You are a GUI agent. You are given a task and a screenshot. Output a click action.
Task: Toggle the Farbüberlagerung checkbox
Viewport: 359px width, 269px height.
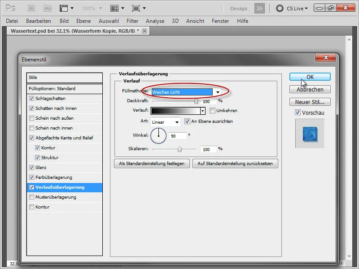(x=31, y=177)
